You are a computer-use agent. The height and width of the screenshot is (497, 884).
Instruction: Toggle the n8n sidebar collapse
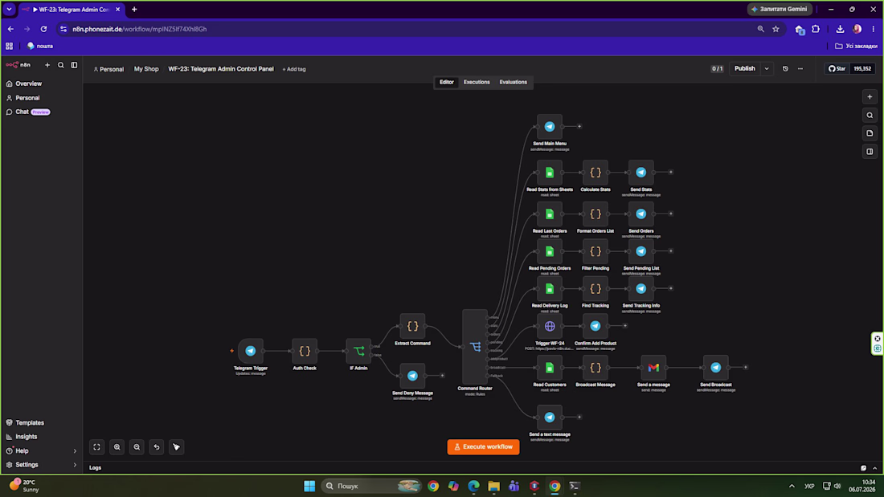pyautogui.click(x=75, y=65)
